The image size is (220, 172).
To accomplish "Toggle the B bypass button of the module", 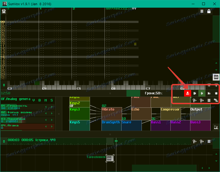I will click(40, 100).
